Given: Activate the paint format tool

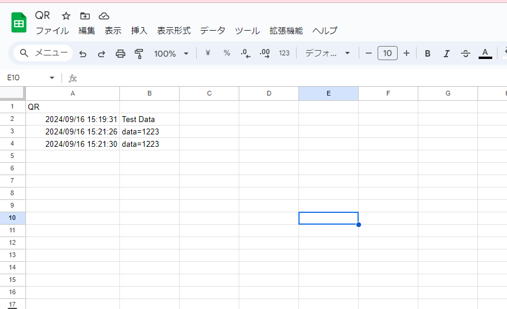Looking at the screenshot, I should (139, 54).
